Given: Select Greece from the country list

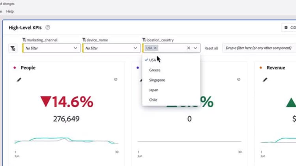Looking at the screenshot, I should (x=171, y=70).
